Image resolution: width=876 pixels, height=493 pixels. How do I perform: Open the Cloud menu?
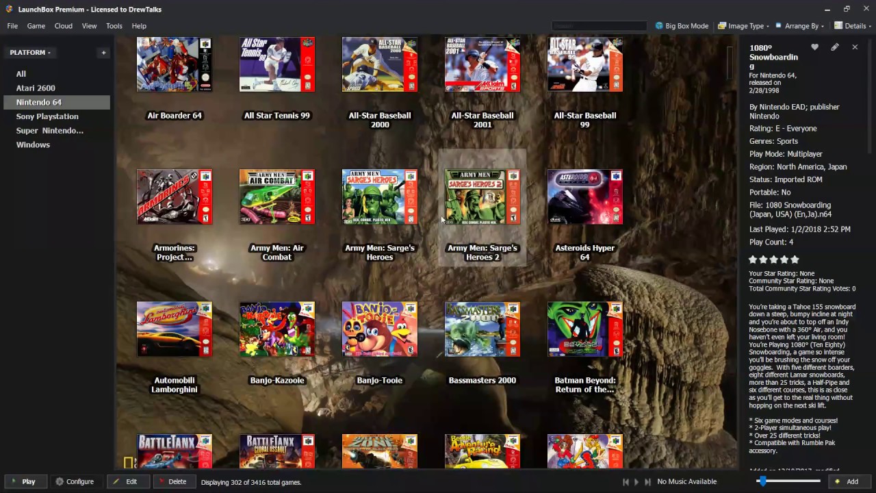[64, 26]
